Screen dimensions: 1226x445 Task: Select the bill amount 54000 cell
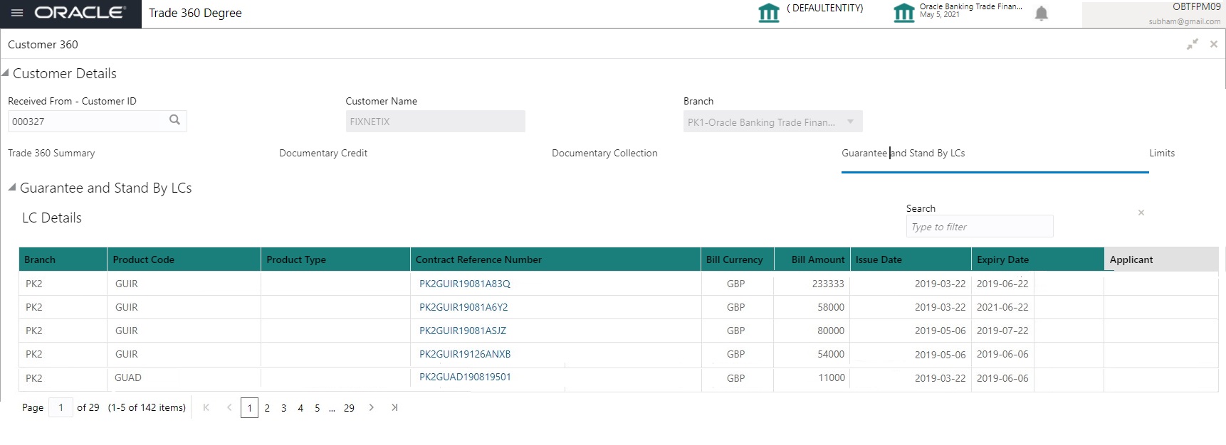[812, 354]
